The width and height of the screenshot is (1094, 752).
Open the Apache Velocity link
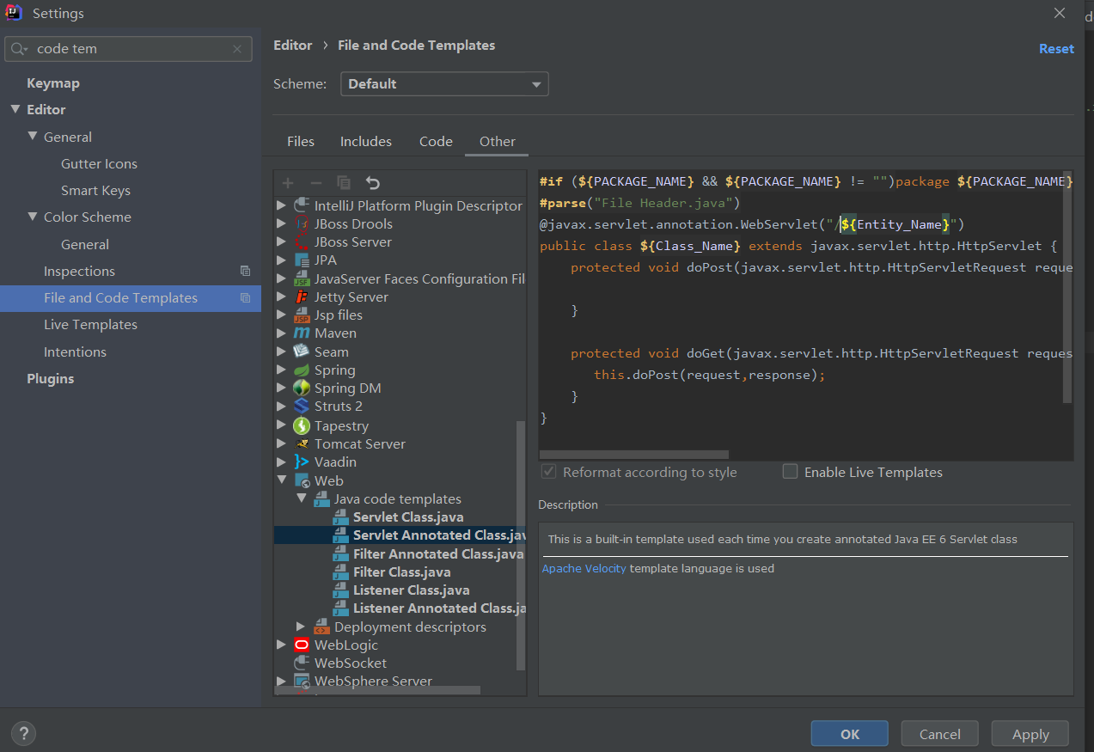tap(584, 568)
